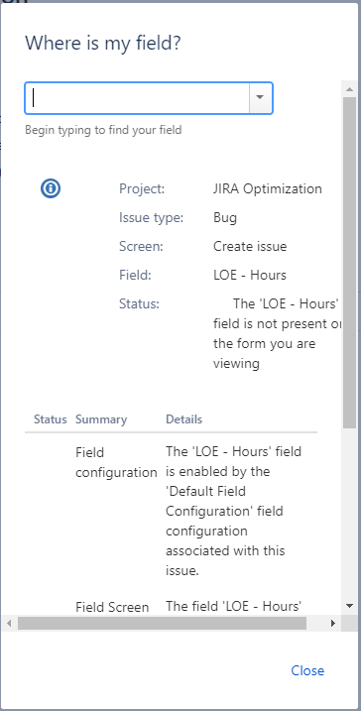Click the blue info icon beside Project
Viewport: 361px width, 711px height.
tap(51, 188)
